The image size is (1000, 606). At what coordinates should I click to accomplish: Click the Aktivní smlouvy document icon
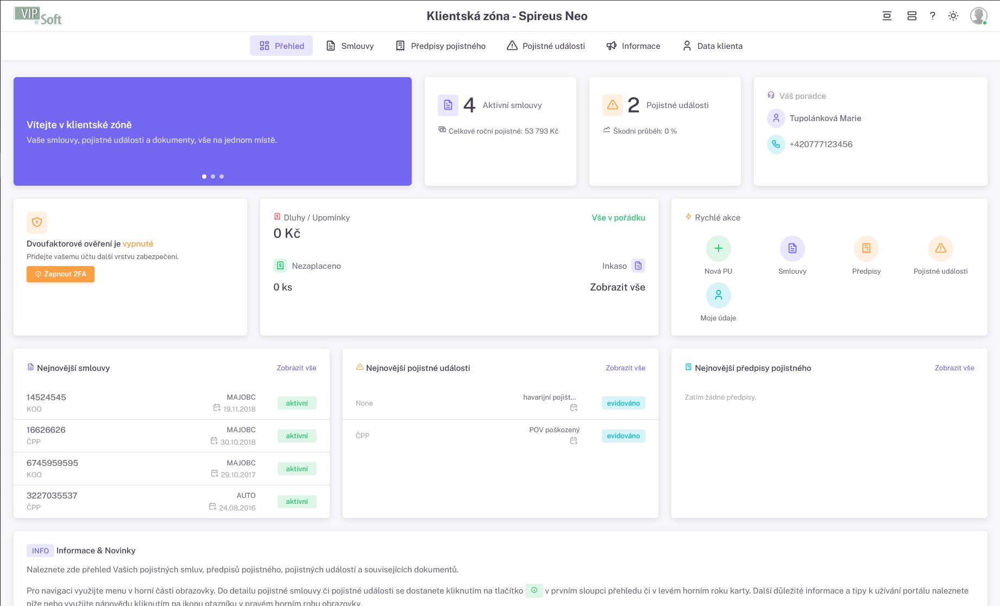[448, 105]
